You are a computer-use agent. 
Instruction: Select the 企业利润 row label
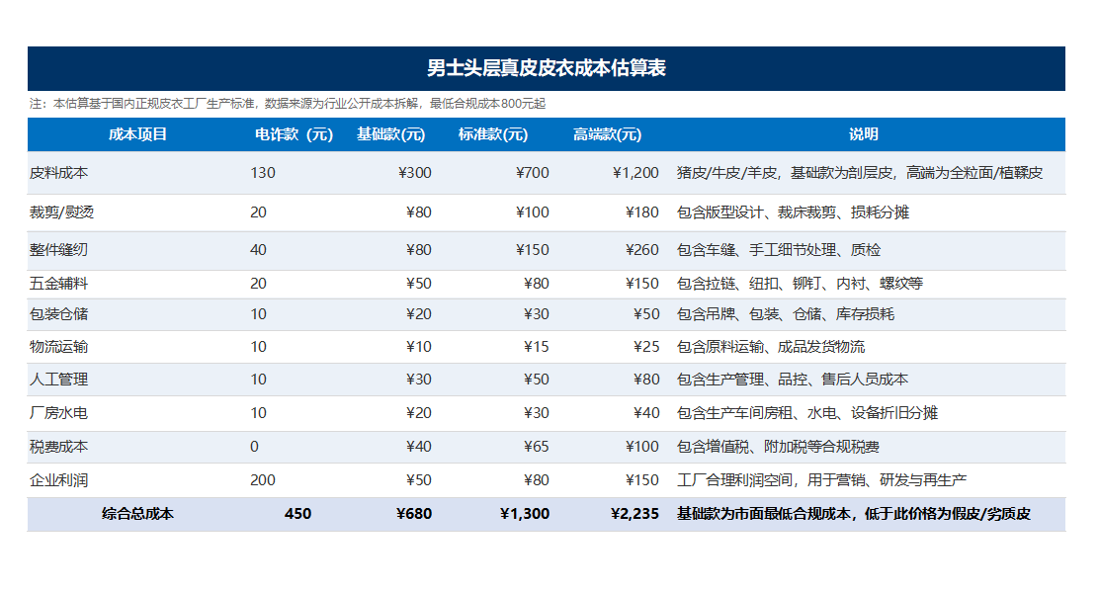59,481
